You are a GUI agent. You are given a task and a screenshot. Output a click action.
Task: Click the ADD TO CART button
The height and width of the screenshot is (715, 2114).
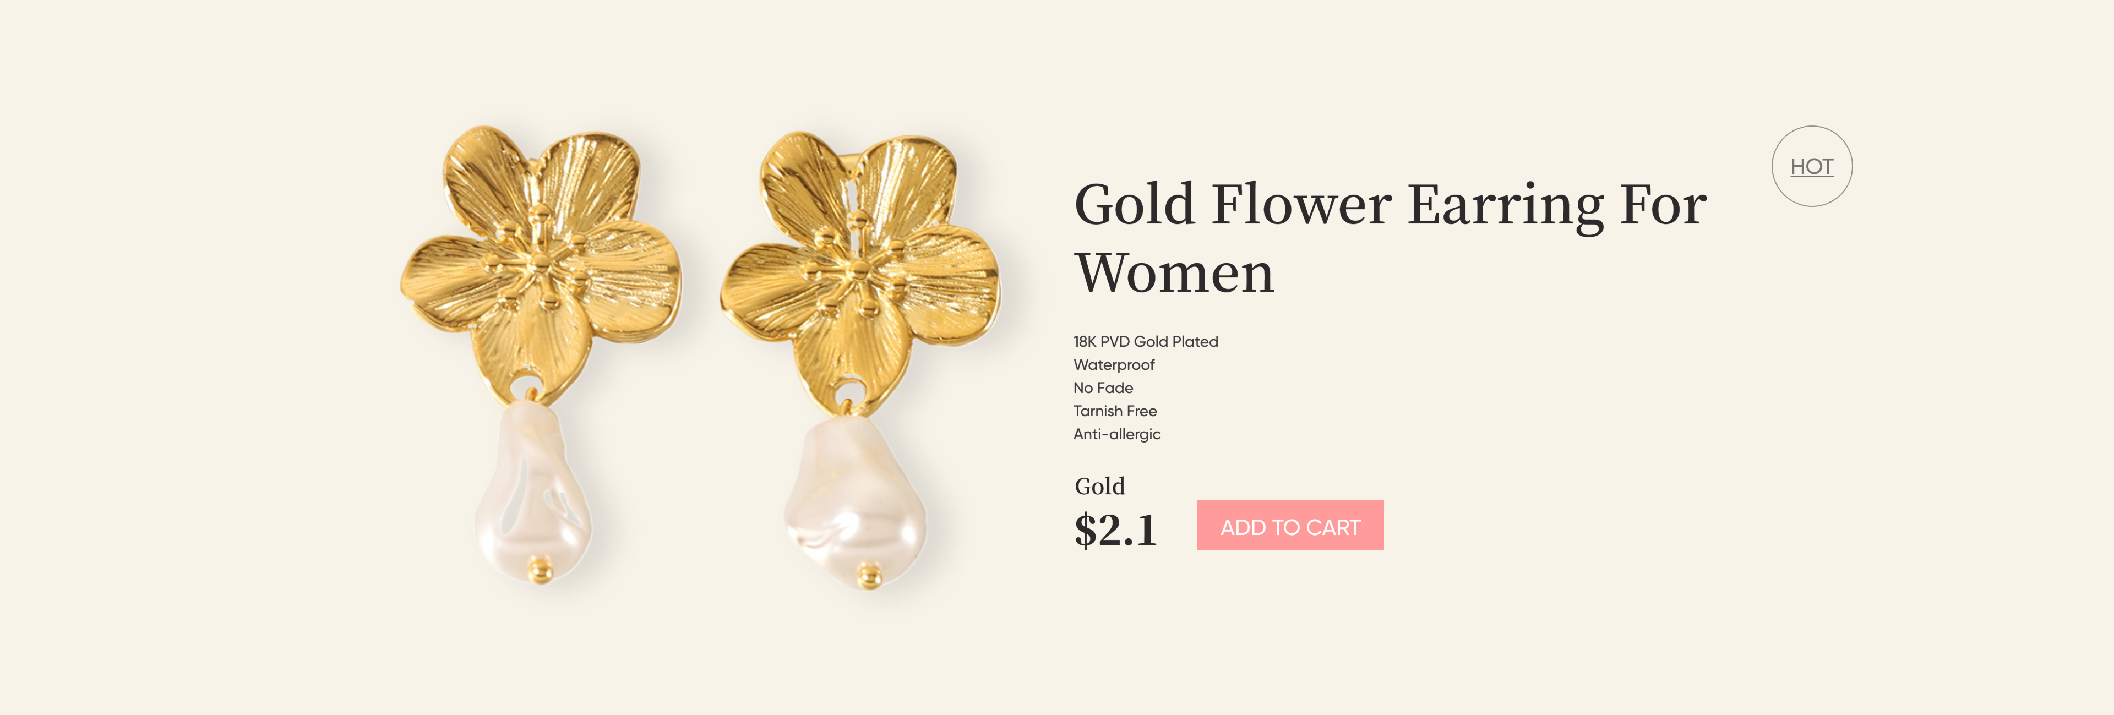(x=1289, y=525)
